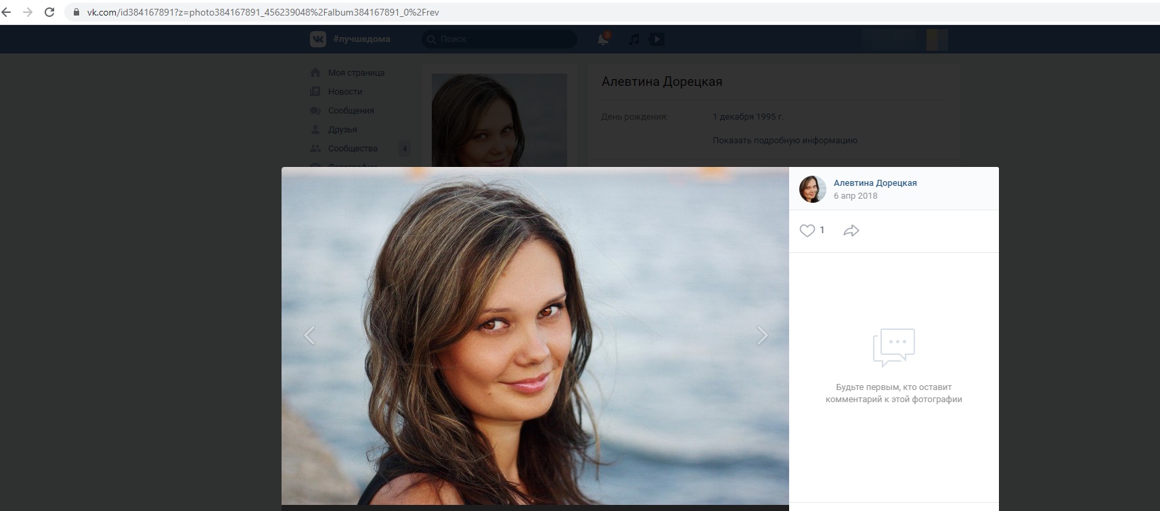Click the person icon beside Друзья
Screen dimensions: 1160x511
click(x=315, y=129)
